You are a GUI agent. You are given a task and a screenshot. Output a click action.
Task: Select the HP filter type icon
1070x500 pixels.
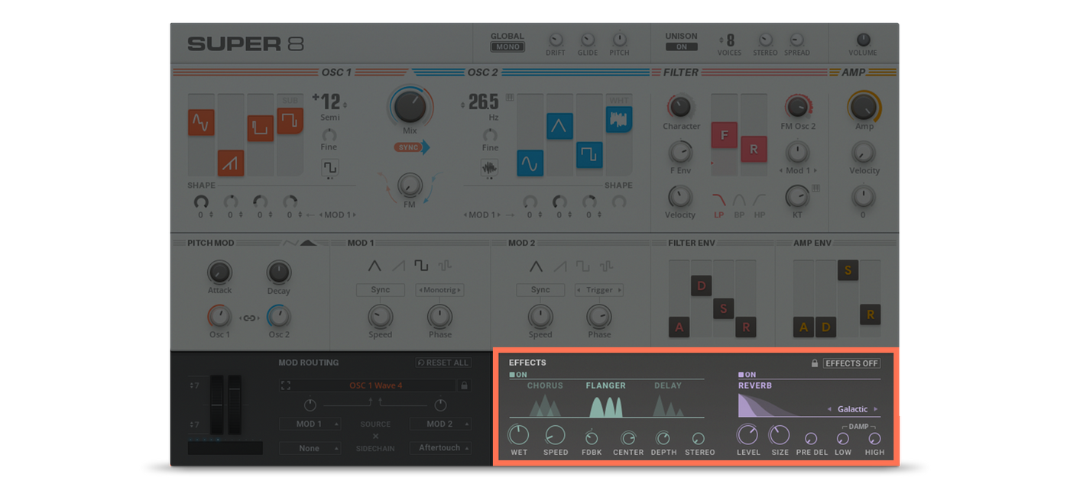point(759,201)
